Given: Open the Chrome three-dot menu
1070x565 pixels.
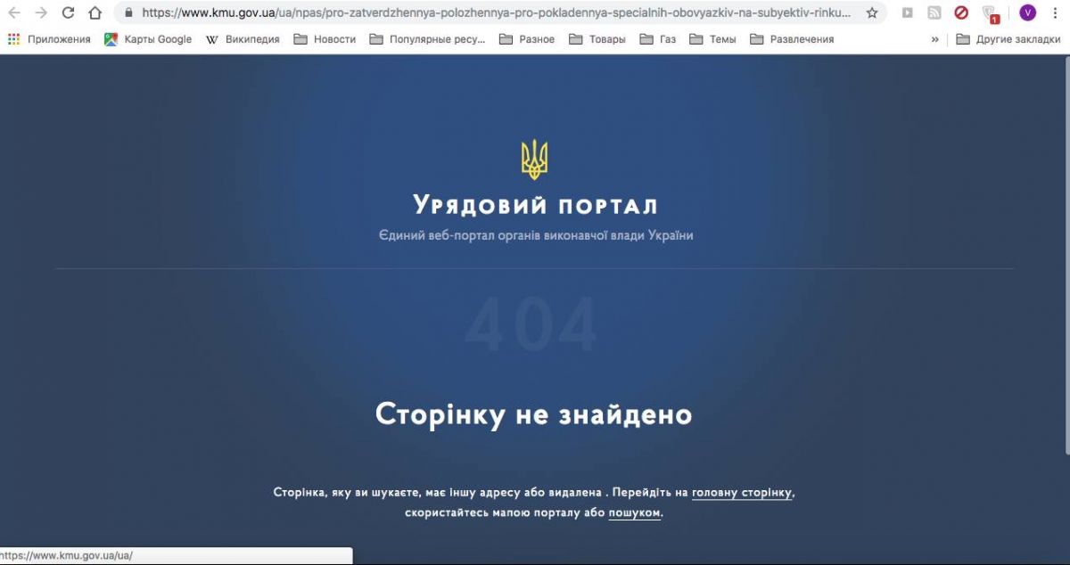Looking at the screenshot, I should [1056, 13].
